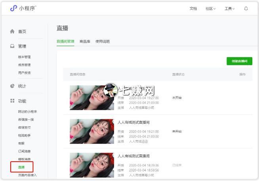This screenshot has width=259, height=181.
Task: Open 物流助手 in the sidebar
Action: click(x=24, y=135)
